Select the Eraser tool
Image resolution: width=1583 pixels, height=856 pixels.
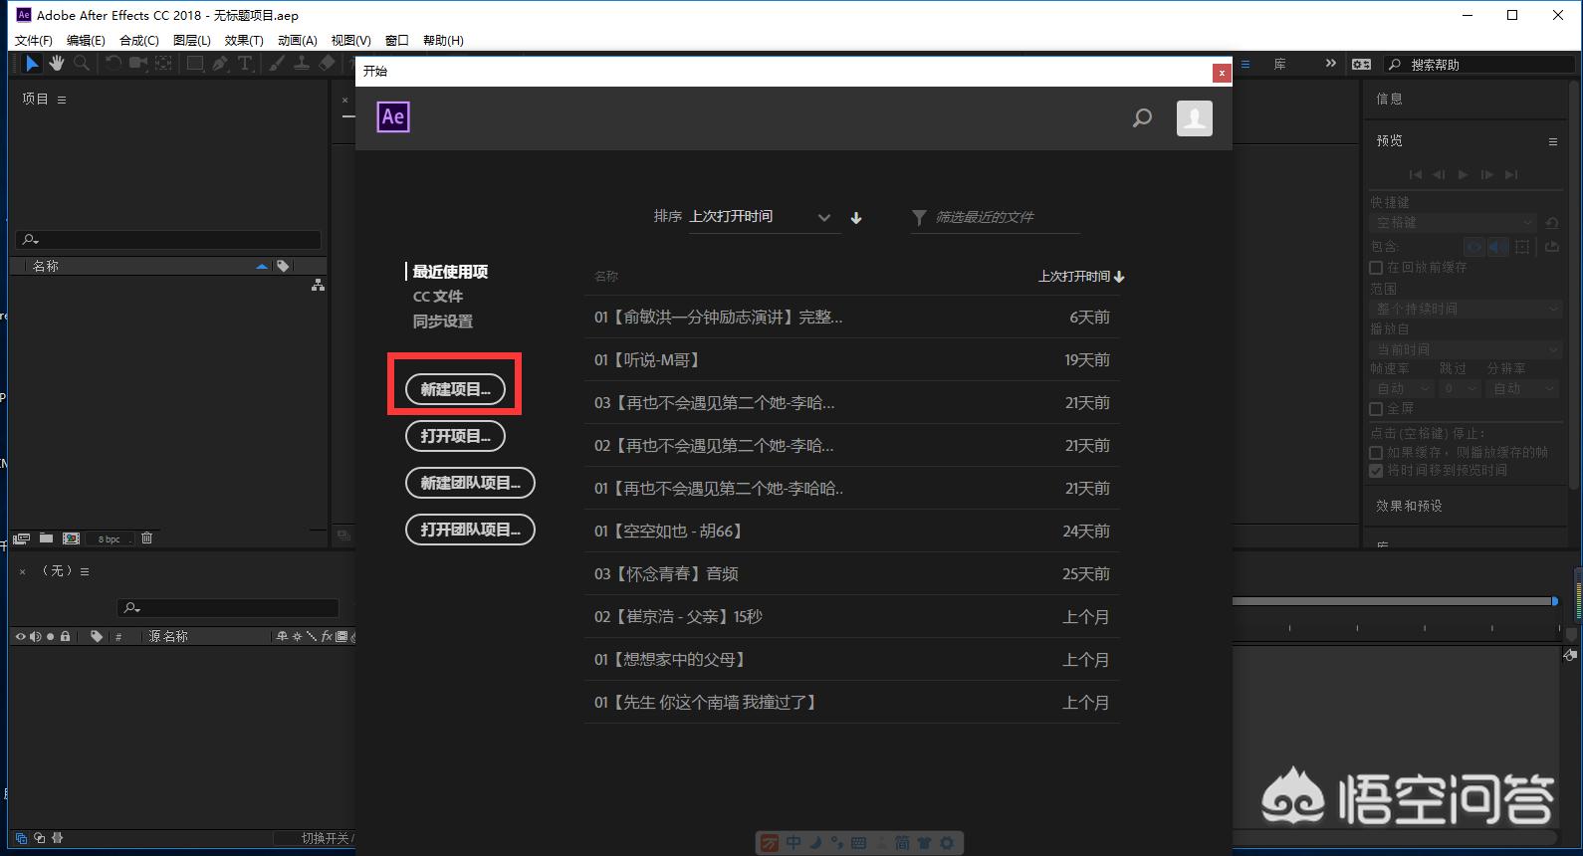[x=327, y=64]
